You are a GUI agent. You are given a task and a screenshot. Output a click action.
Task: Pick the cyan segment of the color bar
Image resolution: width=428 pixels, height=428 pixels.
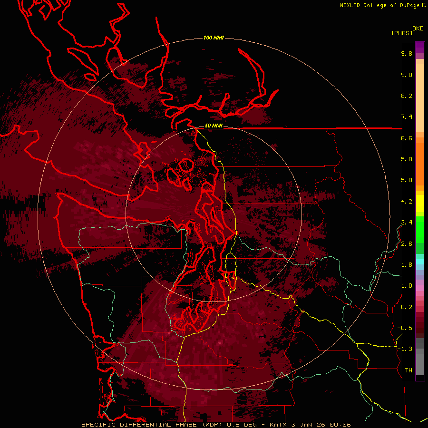pyautogui.click(x=420, y=262)
